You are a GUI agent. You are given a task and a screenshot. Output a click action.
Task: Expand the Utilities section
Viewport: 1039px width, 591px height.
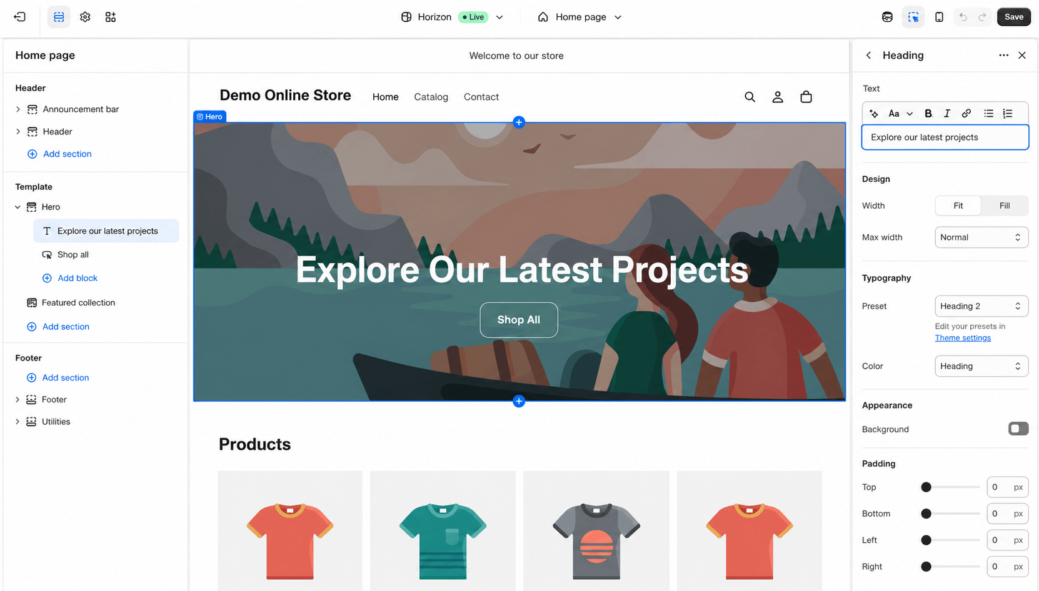[x=18, y=422]
